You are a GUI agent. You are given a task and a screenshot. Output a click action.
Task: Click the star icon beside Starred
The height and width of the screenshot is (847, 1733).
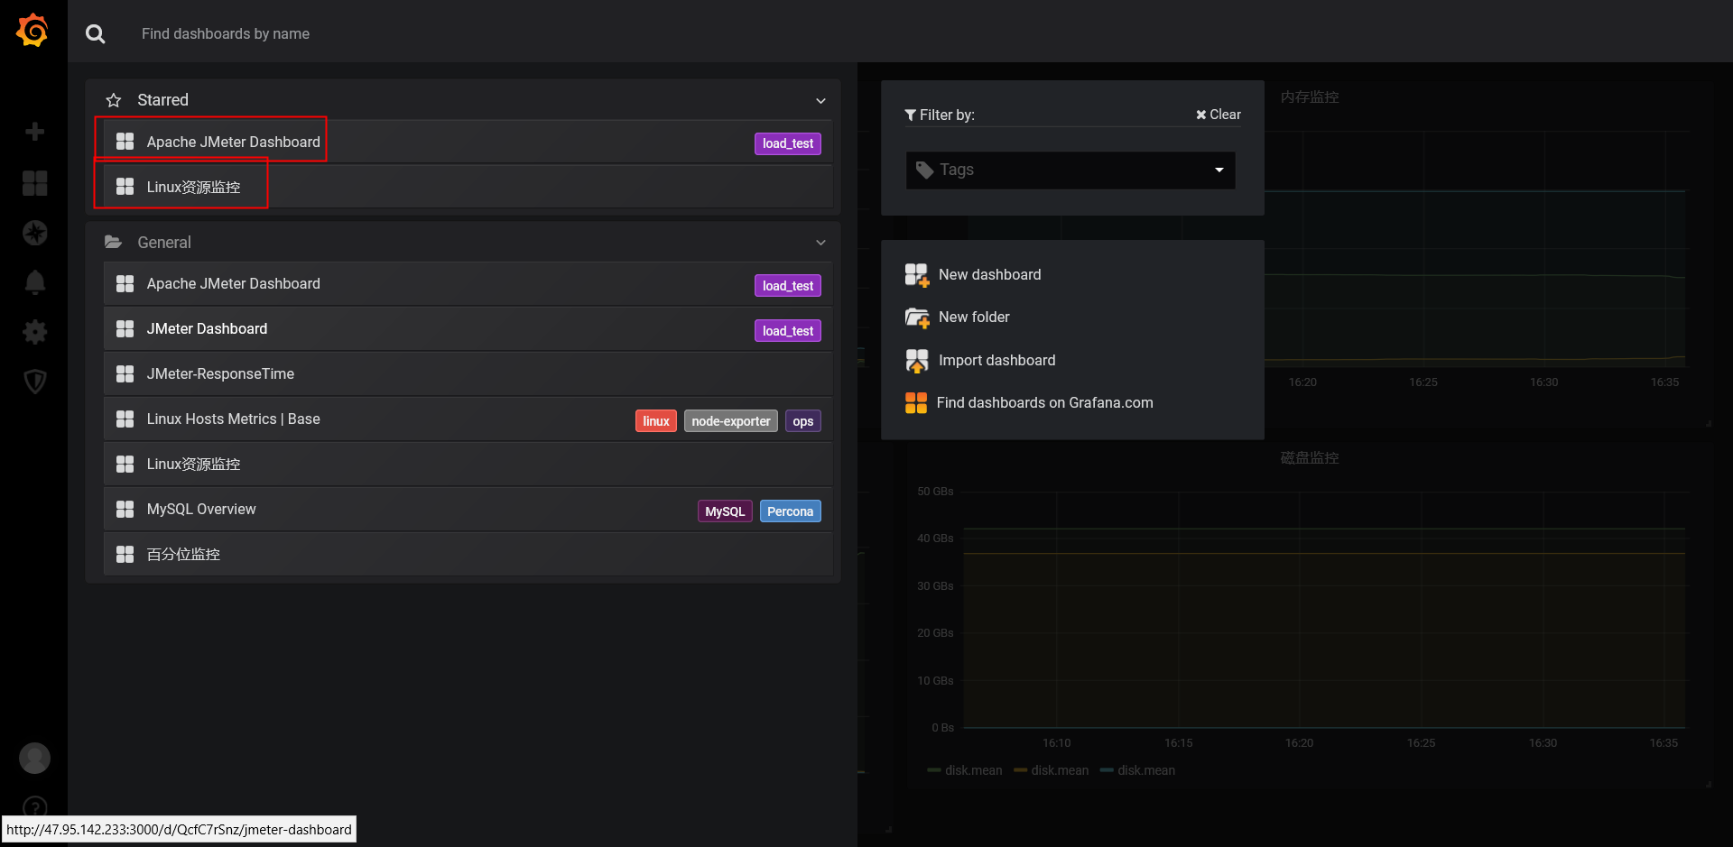pos(114,100)
